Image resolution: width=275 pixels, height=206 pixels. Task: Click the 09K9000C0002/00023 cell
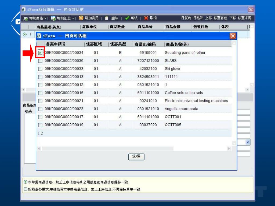64,109
